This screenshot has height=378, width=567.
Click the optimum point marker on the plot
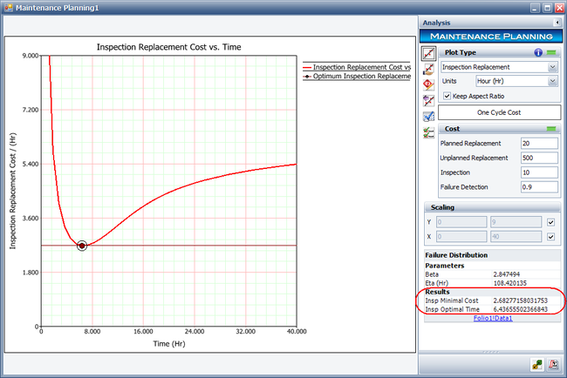coord(82,246)
